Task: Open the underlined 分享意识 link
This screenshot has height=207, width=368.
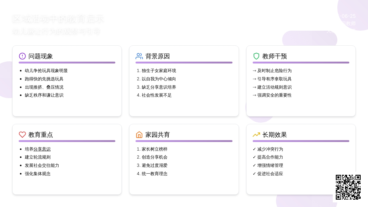Action: (42, 149)
